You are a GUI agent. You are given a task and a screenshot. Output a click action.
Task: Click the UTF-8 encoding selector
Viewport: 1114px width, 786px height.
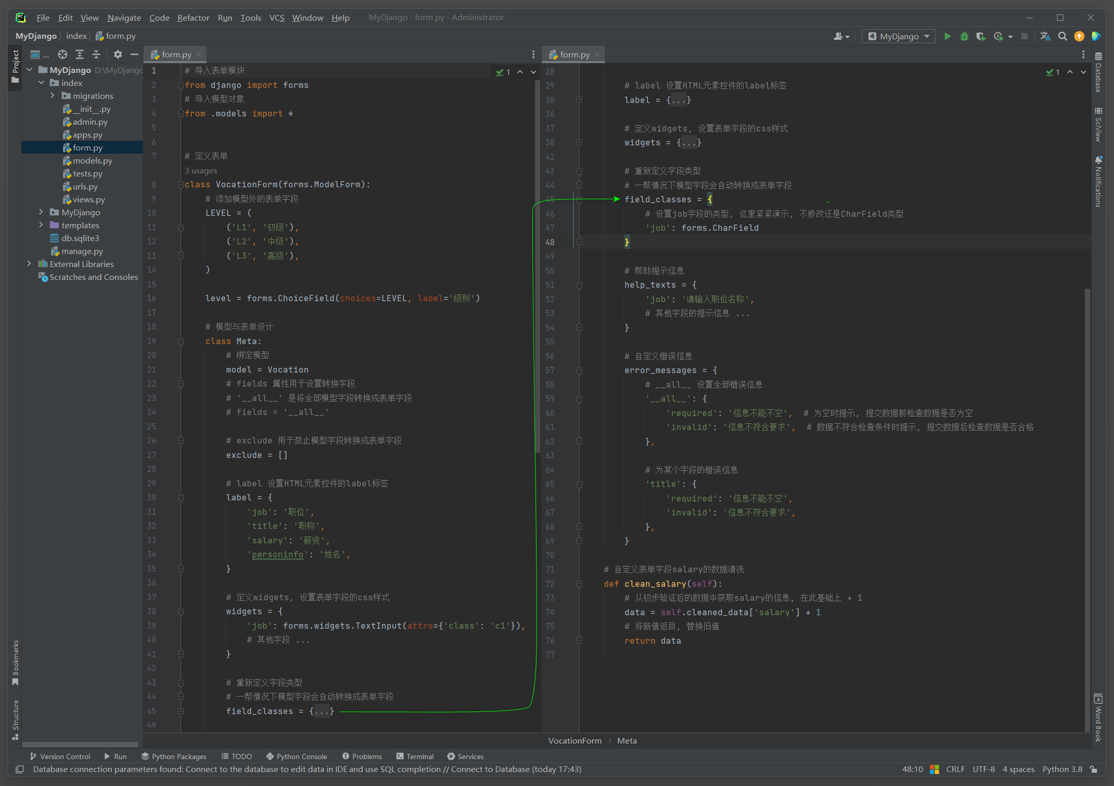(x=984, y=769)
